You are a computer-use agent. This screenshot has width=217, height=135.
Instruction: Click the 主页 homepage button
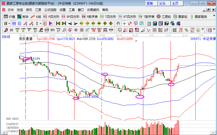click(177, 4)
